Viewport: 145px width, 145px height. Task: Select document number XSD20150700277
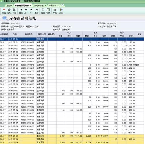click(x=28, y=75)
